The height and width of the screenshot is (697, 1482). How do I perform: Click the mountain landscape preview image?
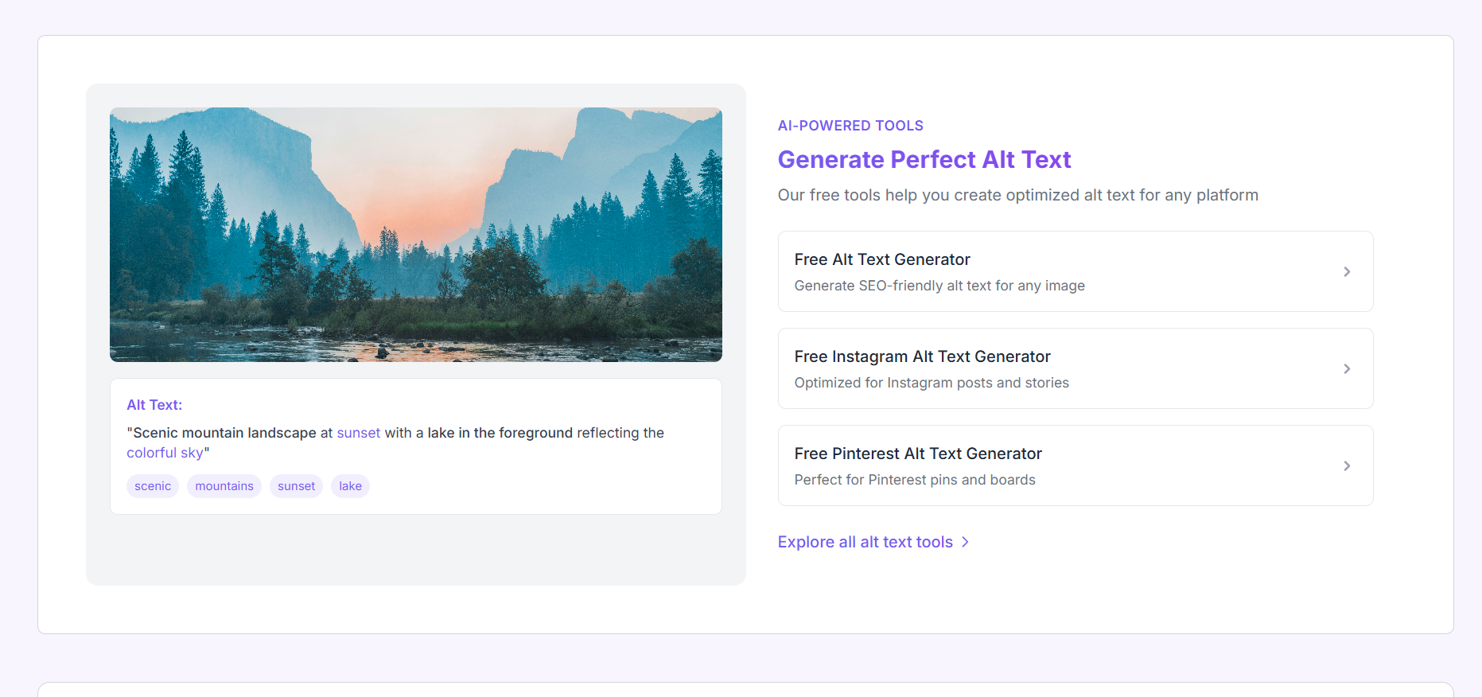coord(416,235)
